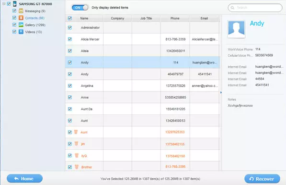Open Videos (13) category
This screenshot has width=286, height=185.
click(34, 32)
